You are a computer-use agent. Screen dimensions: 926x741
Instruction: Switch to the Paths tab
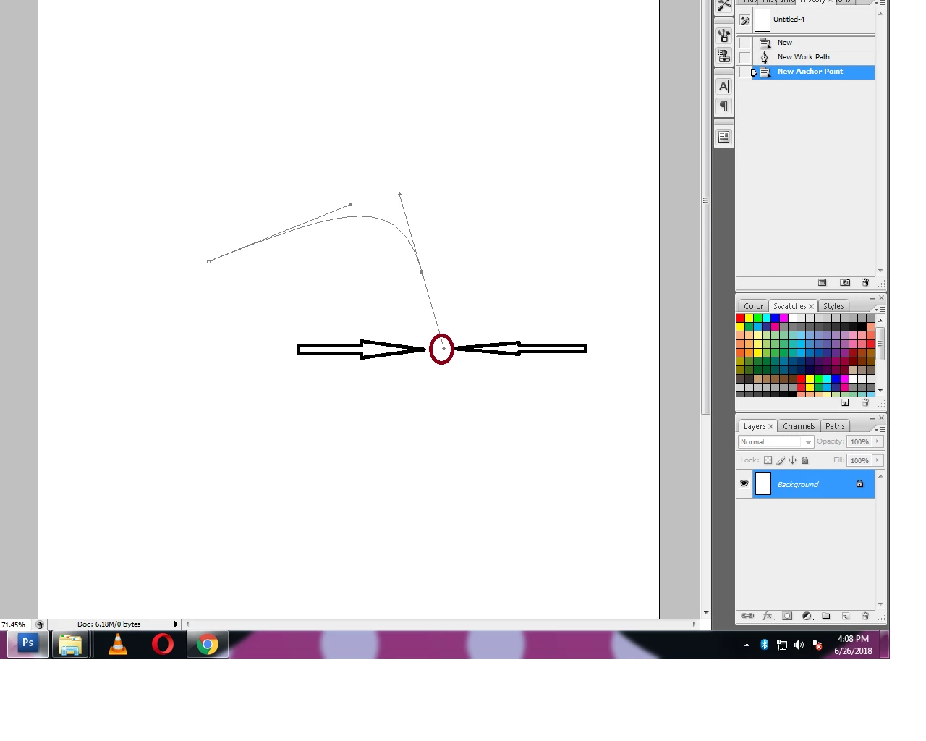pos(835,426)
